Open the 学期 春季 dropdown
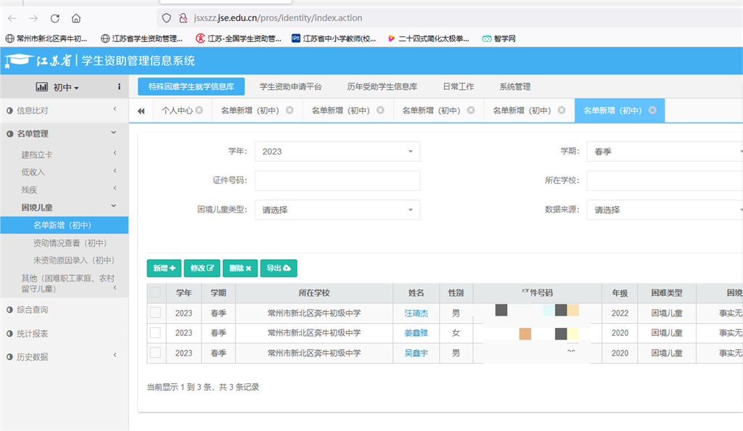The width and height of the screenshot is (743, 431). (665, 152)
